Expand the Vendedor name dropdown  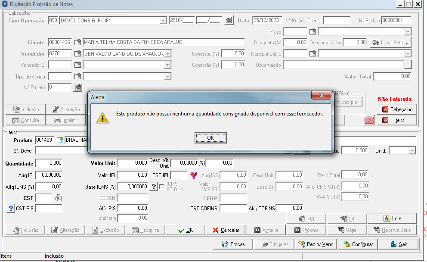[168, 54]
